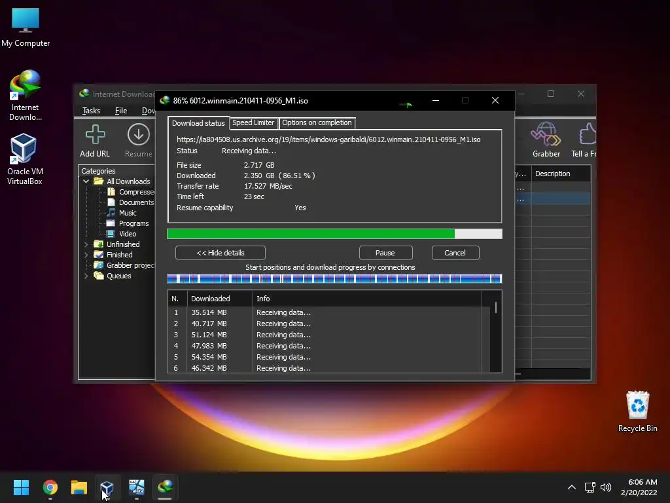Open the Recycle Bin
This screenshot has height=503, width=670.
tap(637, 411)
